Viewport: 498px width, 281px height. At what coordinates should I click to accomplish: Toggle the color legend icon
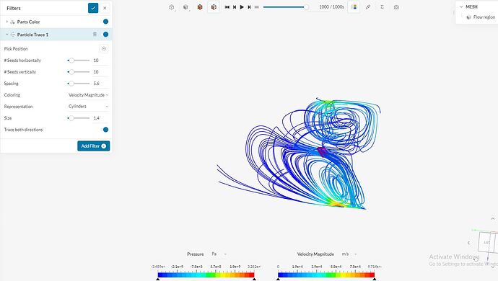[354, 7]
